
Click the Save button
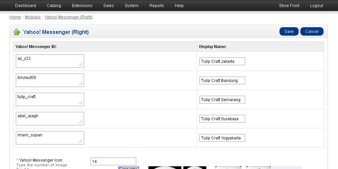(289, 32)
